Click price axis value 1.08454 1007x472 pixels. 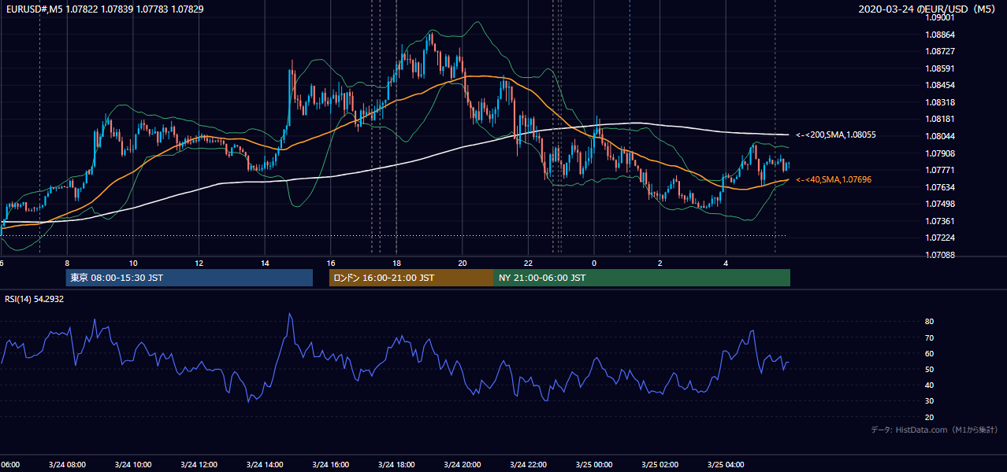[942, 85]
